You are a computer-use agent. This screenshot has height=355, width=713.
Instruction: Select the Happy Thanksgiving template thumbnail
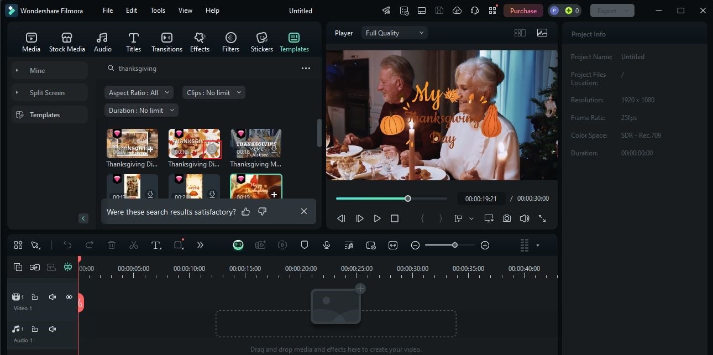(x=256, y=187)
